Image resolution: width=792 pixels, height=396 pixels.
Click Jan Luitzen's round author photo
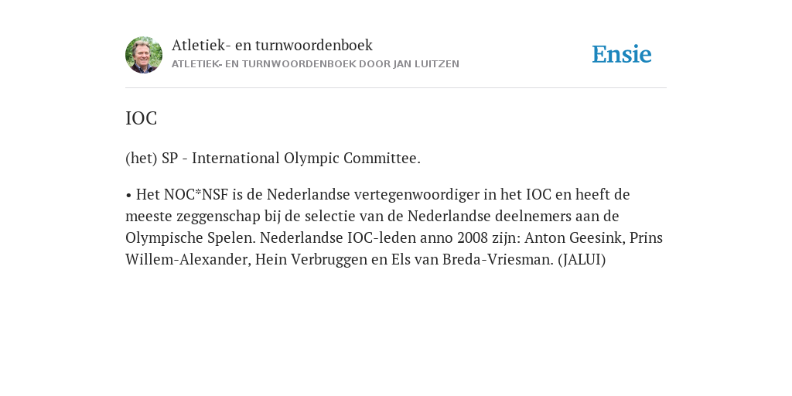(x=144, y=55)
